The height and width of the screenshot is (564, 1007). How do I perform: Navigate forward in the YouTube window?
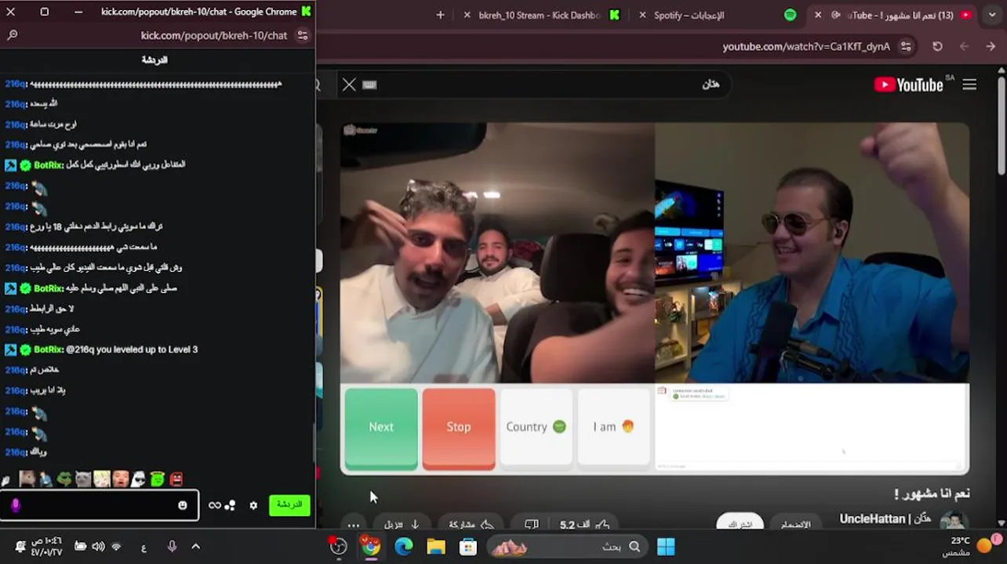click(x=964, y=46)
